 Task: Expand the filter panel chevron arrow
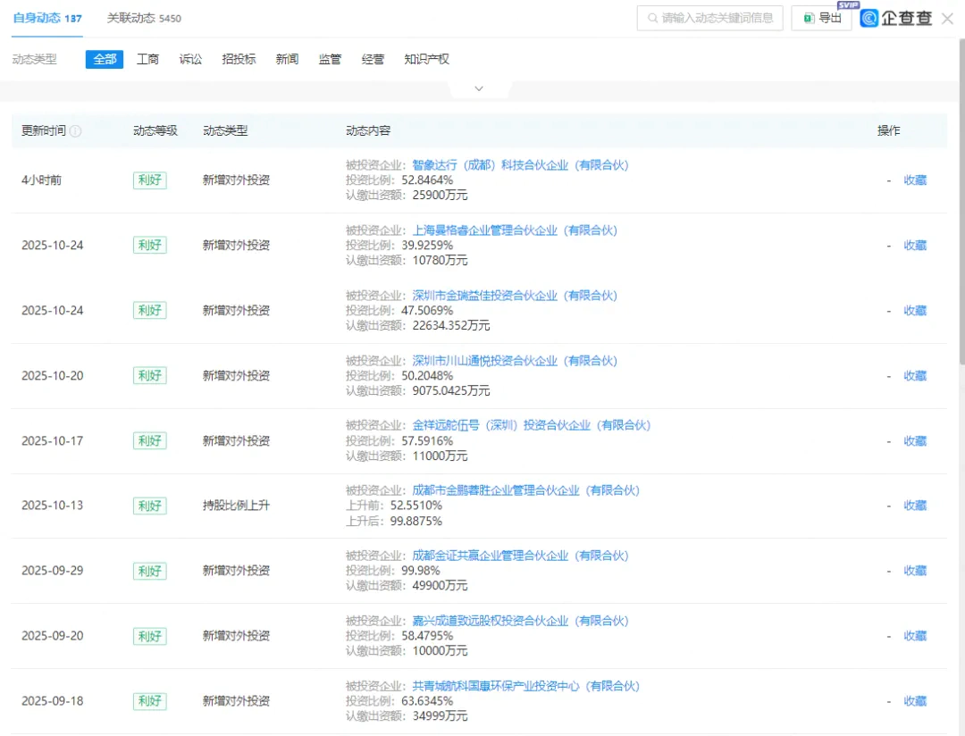479,88
